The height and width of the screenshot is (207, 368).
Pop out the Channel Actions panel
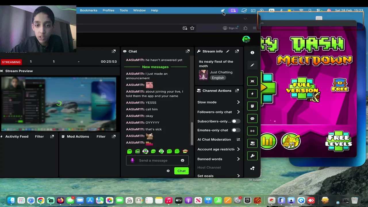coord(237,91)
